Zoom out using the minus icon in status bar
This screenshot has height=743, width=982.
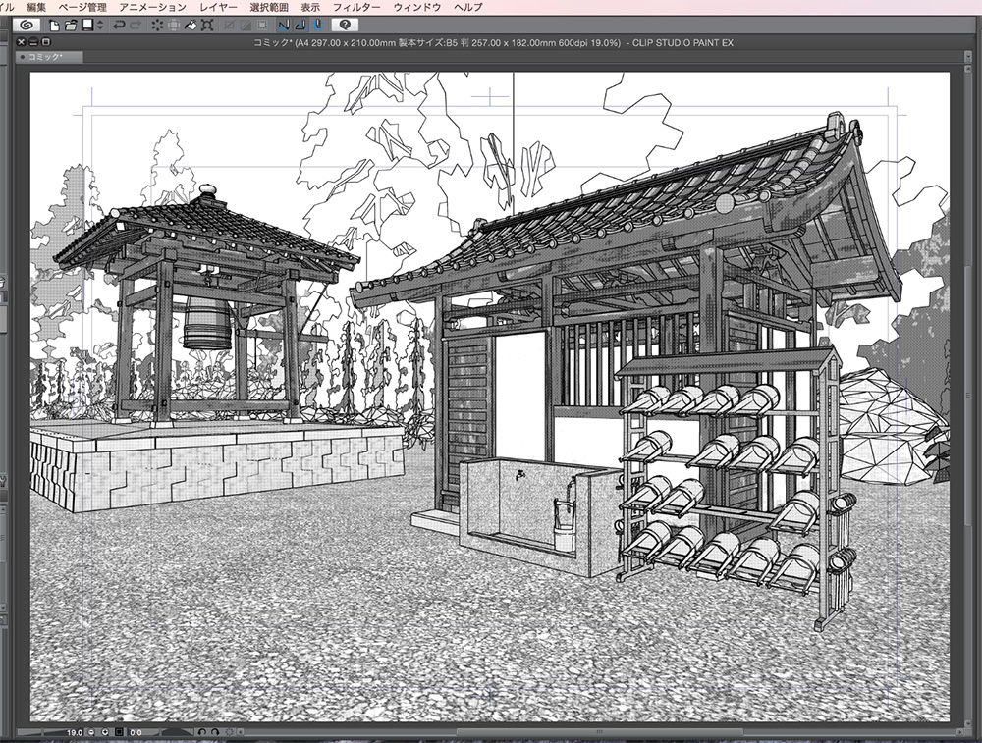tap(91, 732)
